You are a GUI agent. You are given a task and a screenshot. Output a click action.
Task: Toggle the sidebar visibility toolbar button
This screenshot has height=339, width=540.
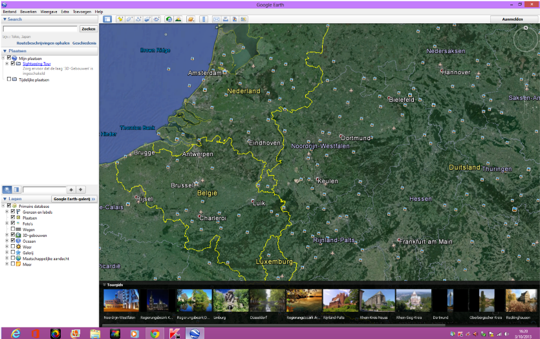tap(107, 19)
